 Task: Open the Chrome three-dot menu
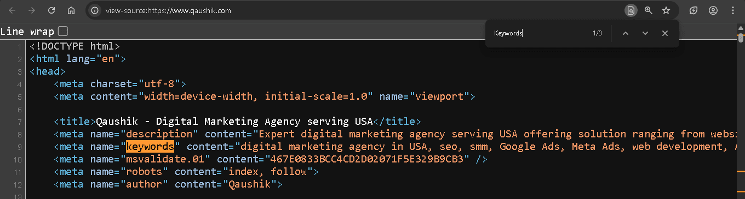coord(733,10)
